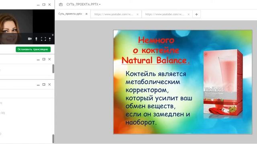257x144 pixels.
Task: Close the second YouTube tab
Action: pos(188,14)
